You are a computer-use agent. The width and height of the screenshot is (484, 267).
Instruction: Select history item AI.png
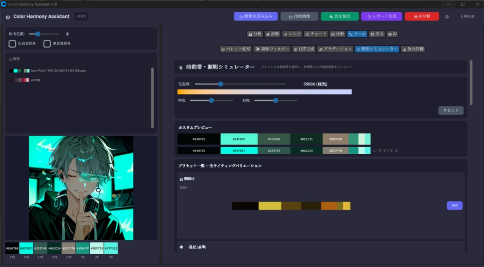35,80
